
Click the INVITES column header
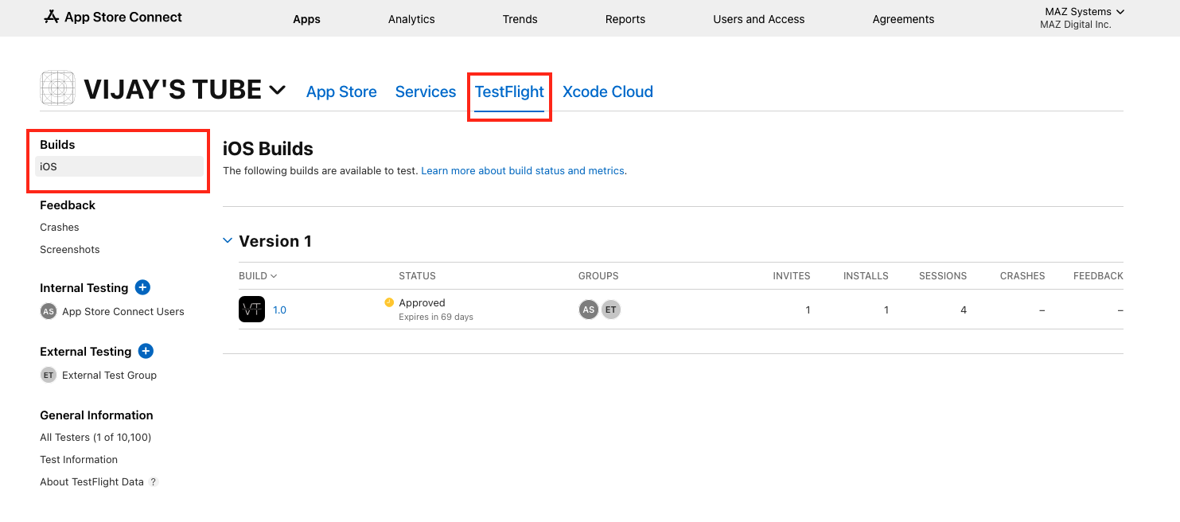[x=792, y=276]
